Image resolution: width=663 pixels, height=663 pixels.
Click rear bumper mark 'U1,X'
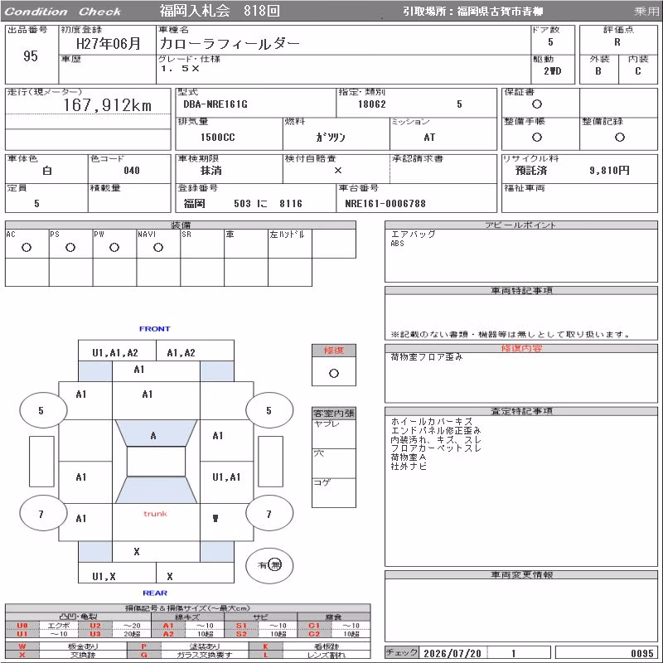coord(104,576)
